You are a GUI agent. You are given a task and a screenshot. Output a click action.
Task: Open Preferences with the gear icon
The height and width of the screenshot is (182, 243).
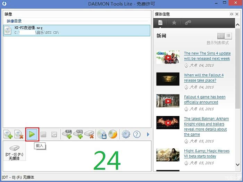[x=126, y=134]
